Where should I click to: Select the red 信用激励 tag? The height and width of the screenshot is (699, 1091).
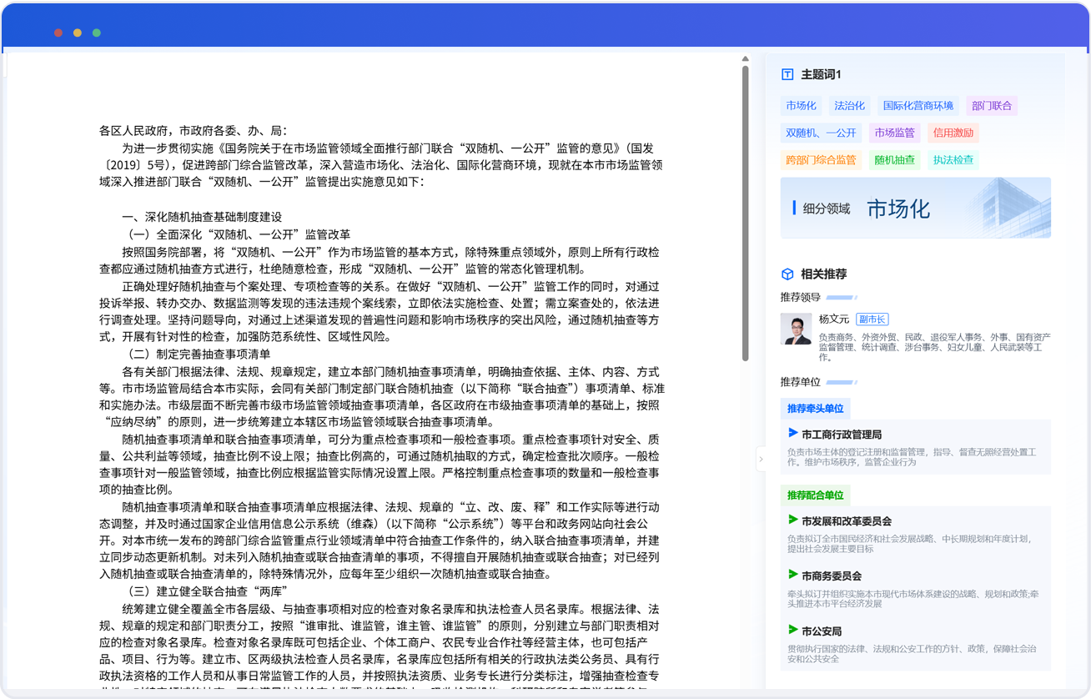953,133
